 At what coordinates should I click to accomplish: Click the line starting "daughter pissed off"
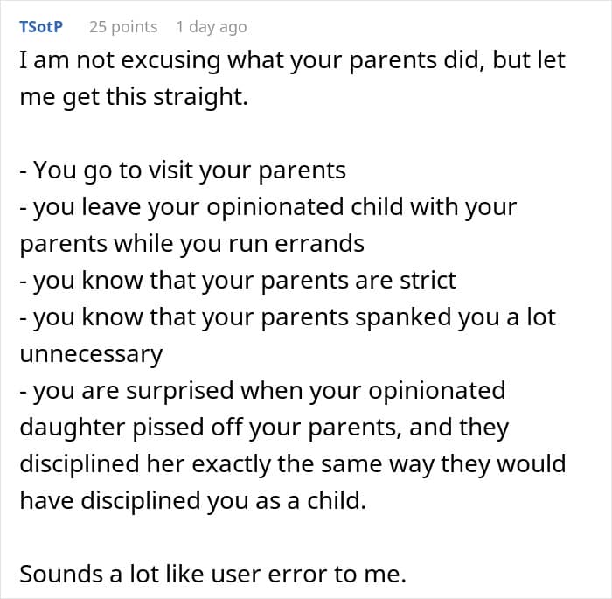point(263,427)
